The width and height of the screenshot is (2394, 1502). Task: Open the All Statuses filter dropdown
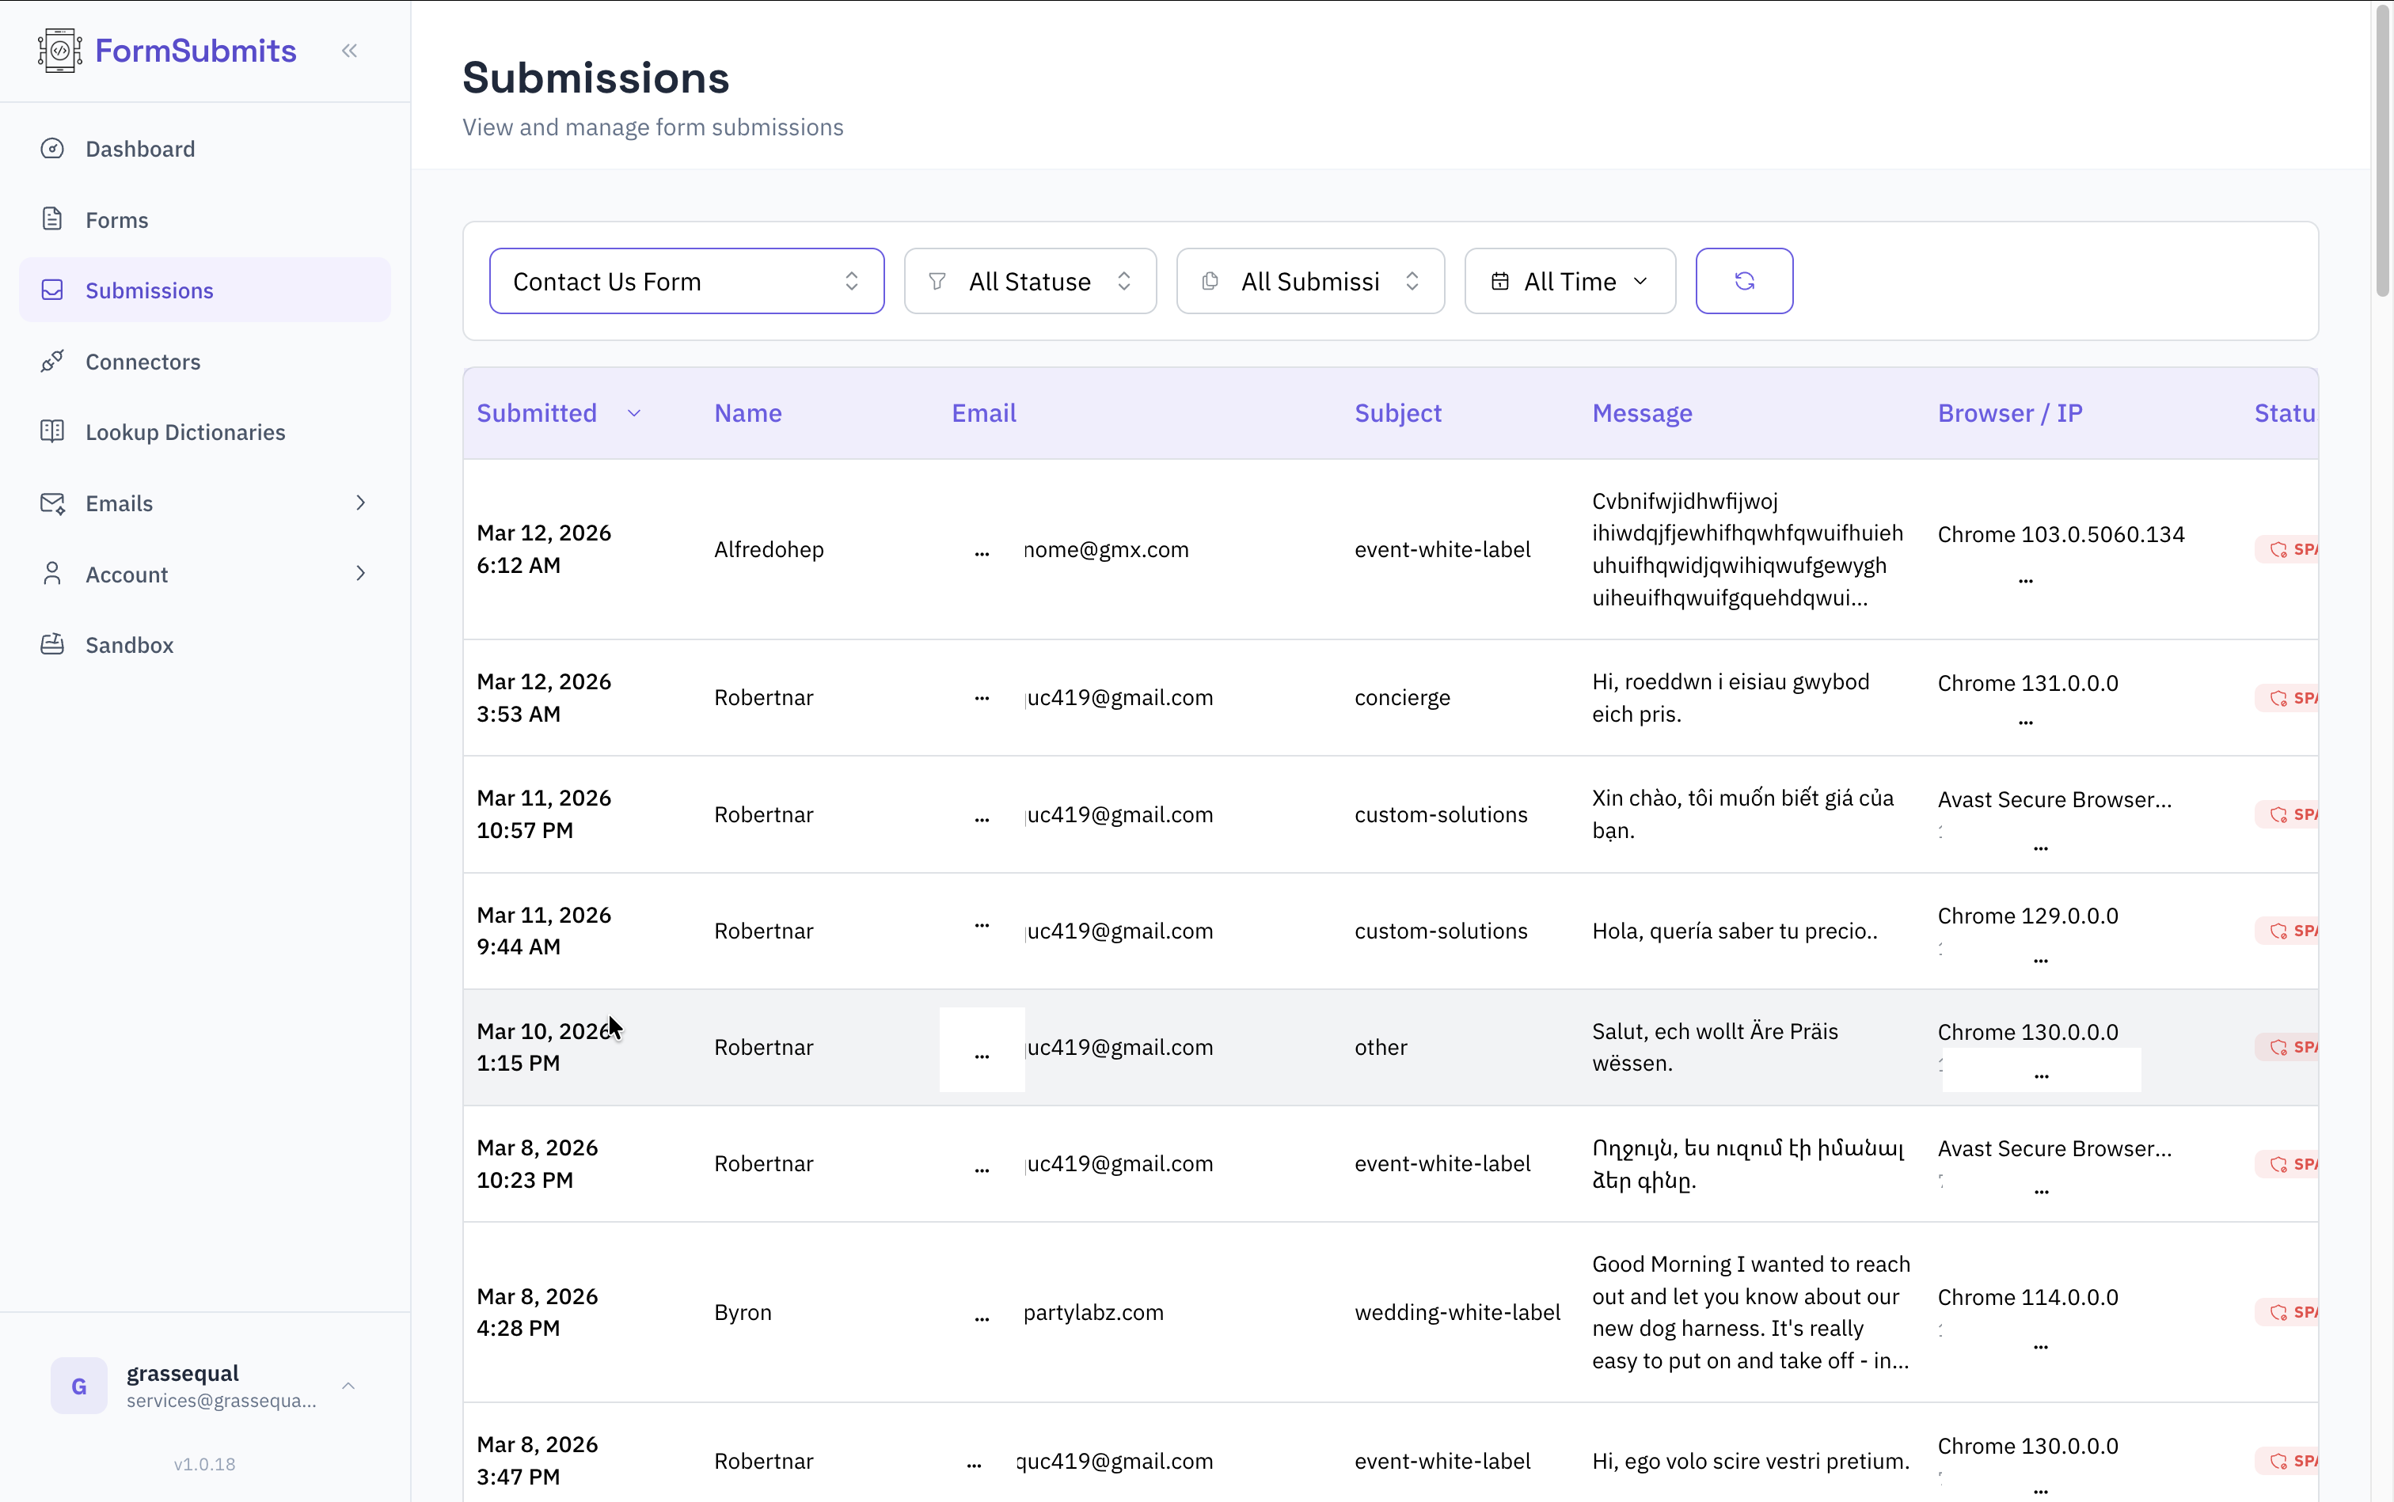tap(1029, 281)
